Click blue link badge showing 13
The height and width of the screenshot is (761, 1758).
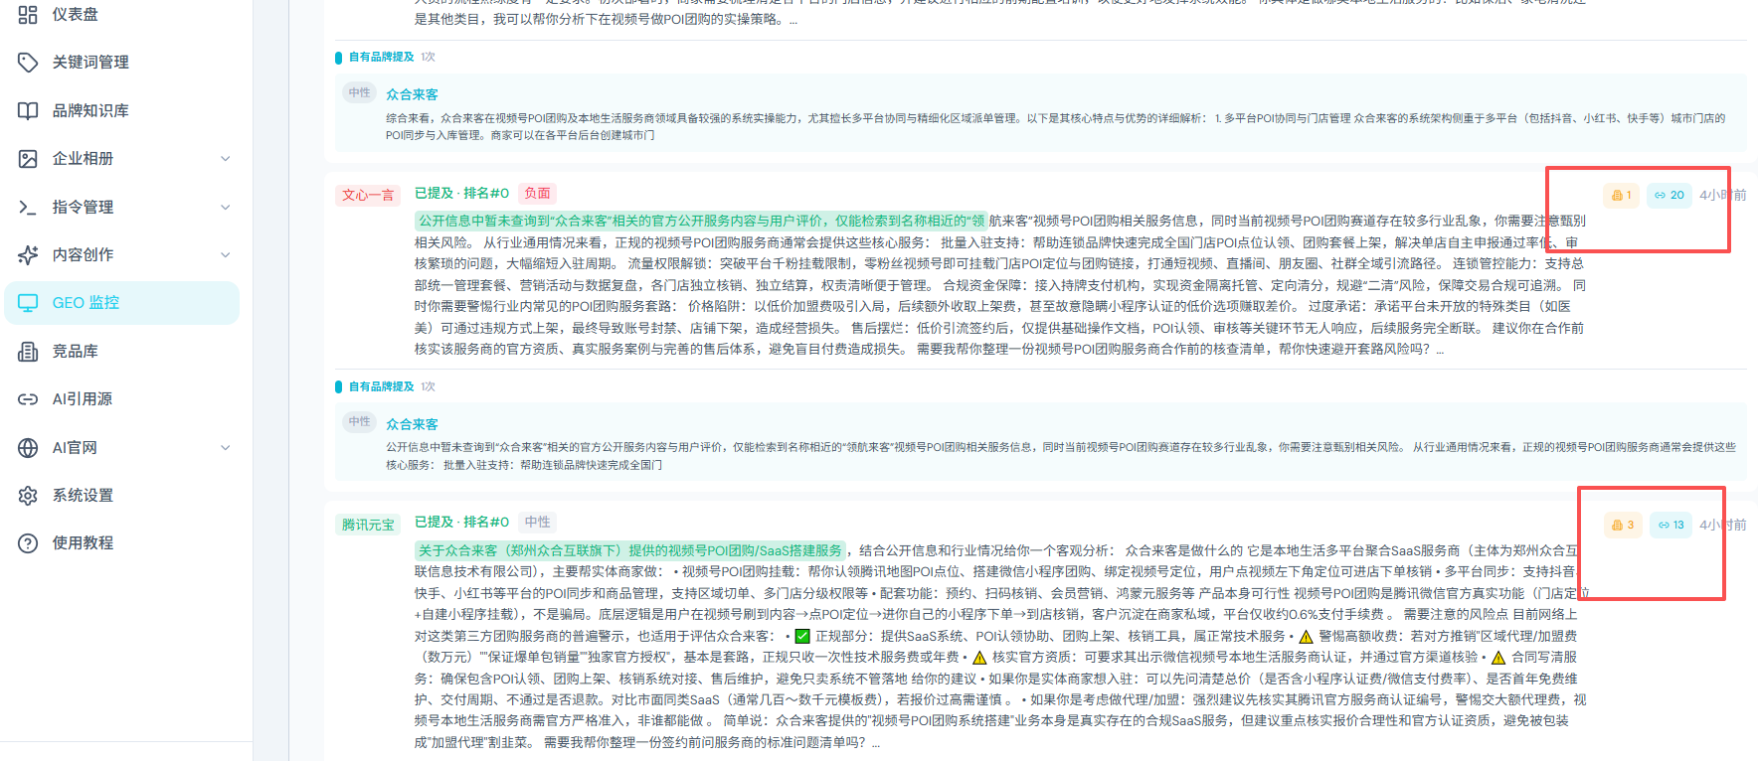(x=1670, y=525)
